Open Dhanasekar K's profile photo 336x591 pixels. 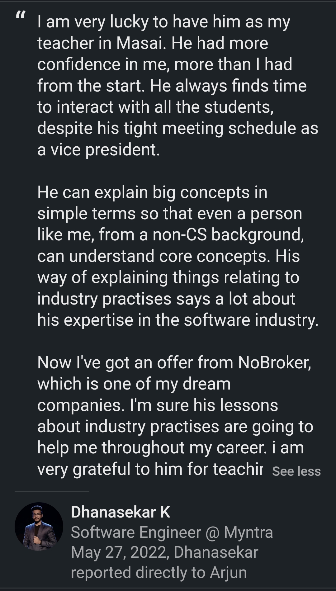[39, 527]
